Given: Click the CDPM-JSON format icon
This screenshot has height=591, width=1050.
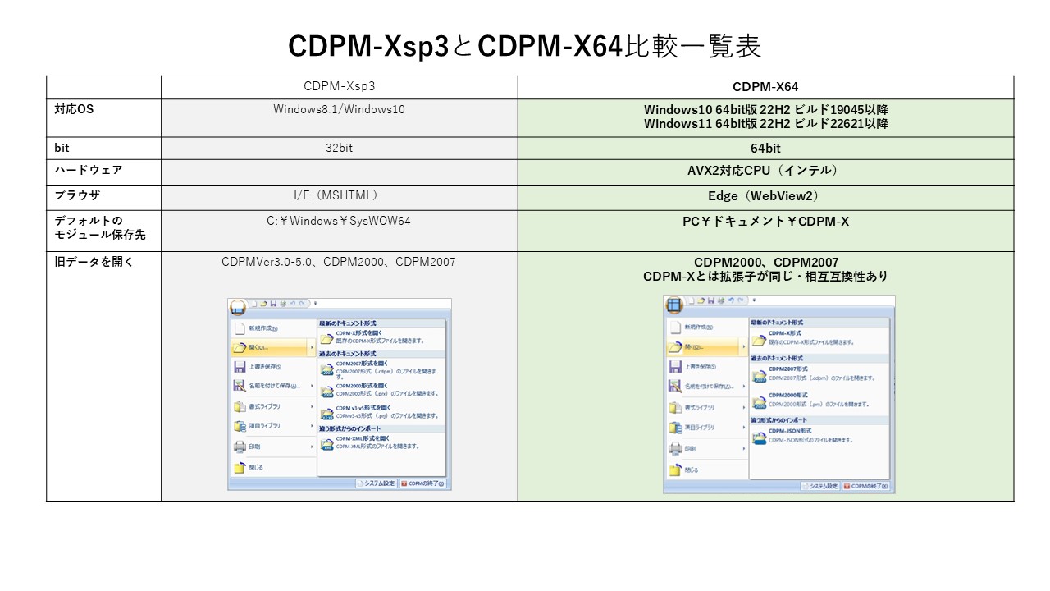Looking at the screenshot, I should [x=760, y=437].
